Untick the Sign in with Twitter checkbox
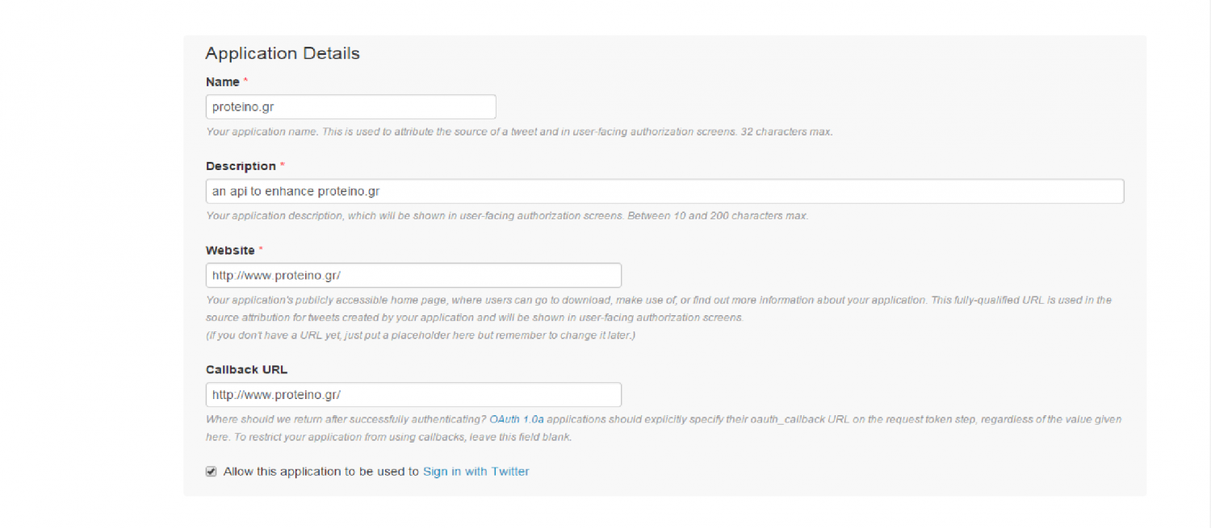This screenshot has width=1211, height=528. (x=212, y=472)
